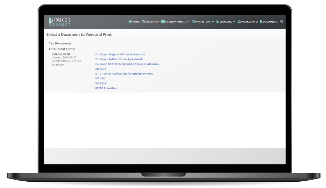Open UITL-100 CO Application for Unemployment

(124, 74)
